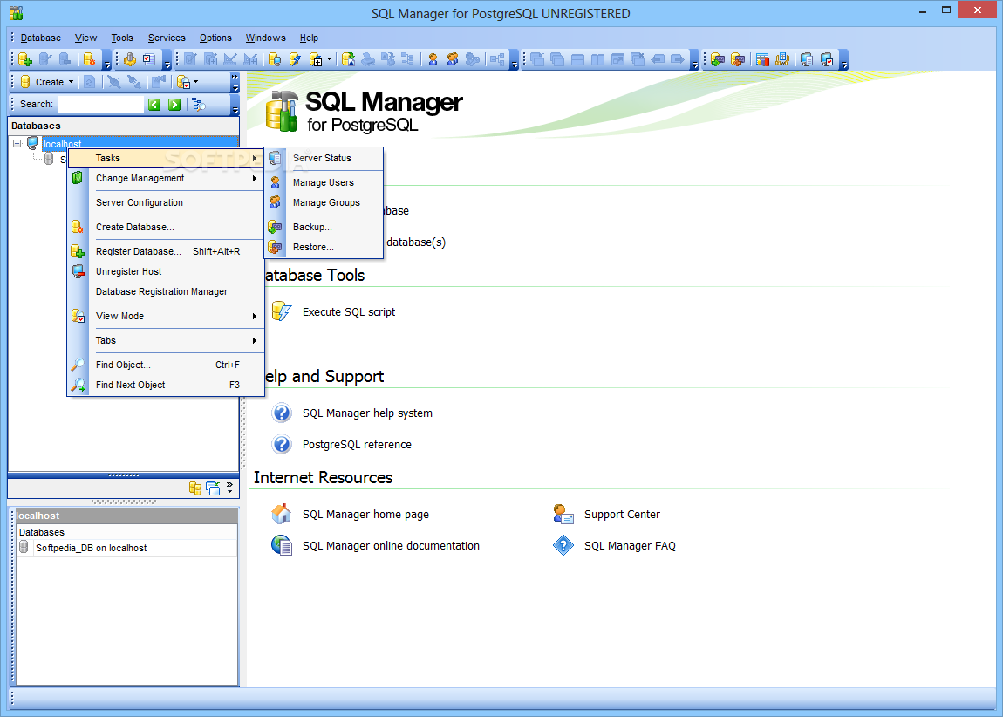Open the Options menu
The height and width of the screenshot is (717, 1003).
pos(215,38)
